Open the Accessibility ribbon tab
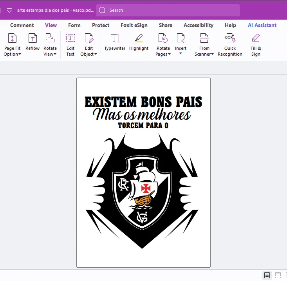This screenshot has height=281, width=287. 199,25
